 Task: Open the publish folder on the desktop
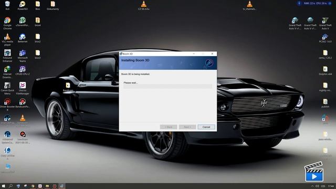(x=325, y=103)
